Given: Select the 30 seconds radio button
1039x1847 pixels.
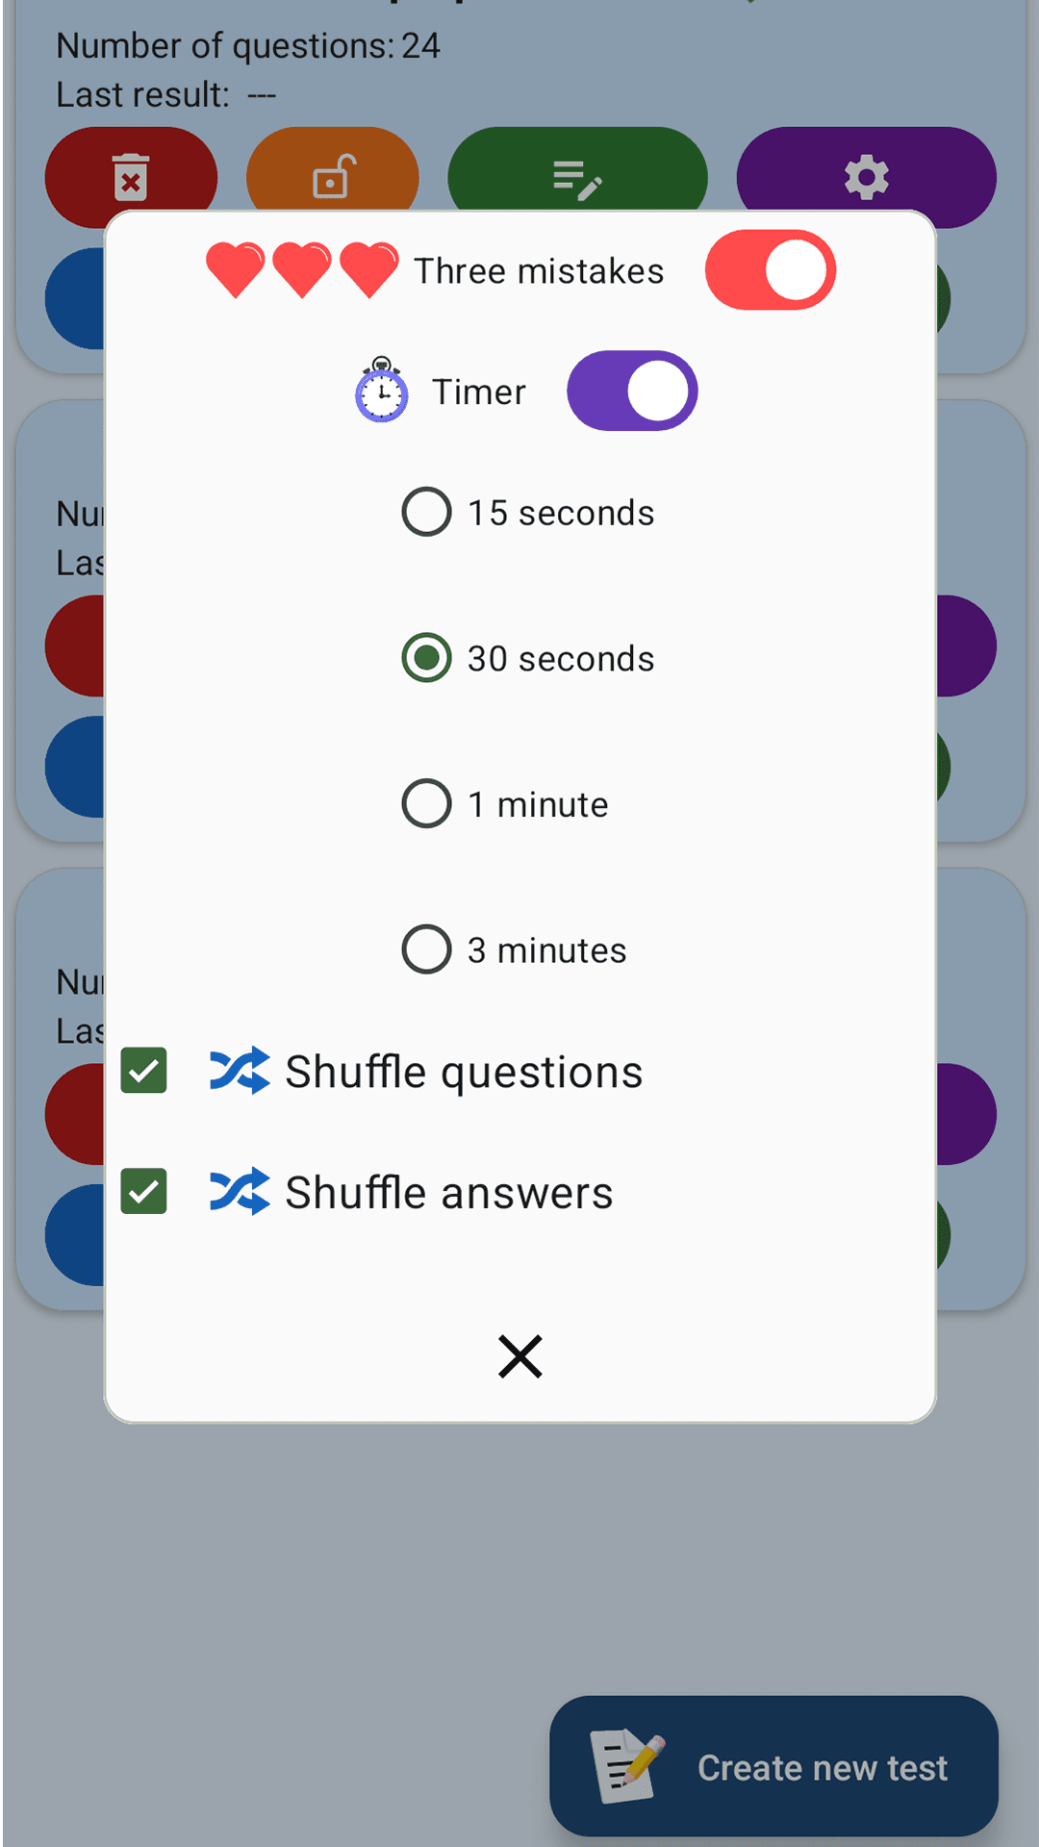Looking at the screenshot, I should 426,658.
